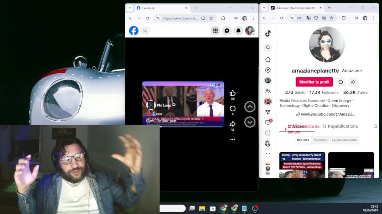Open Microsoft Store from taskbar
This screenshot has width=382, height=214.
[x=212, y=208]
